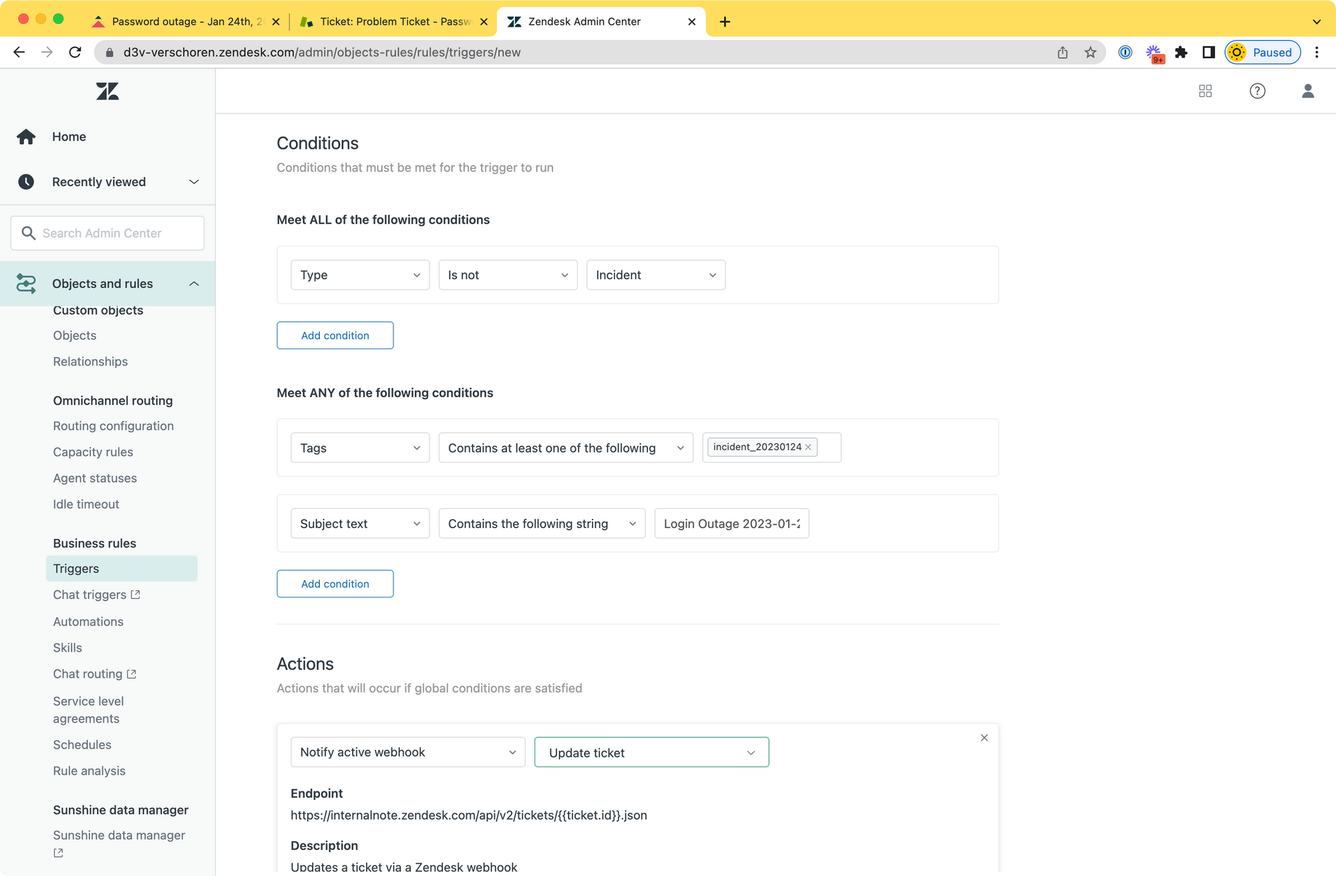Viewport: 1336px width, 876px height.
Task: Collapse Objects and rules section
Action: 194,284
